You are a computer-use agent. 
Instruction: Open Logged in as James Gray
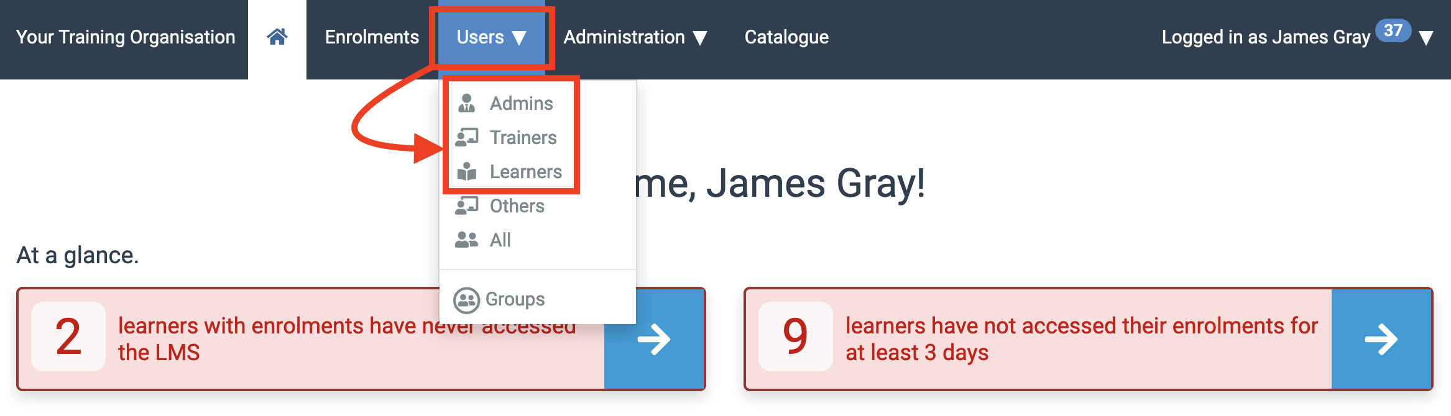point(1266,37)
